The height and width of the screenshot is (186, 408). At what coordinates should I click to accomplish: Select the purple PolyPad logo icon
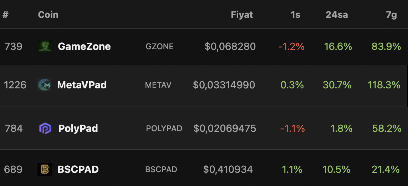click(x=45, y=128)
